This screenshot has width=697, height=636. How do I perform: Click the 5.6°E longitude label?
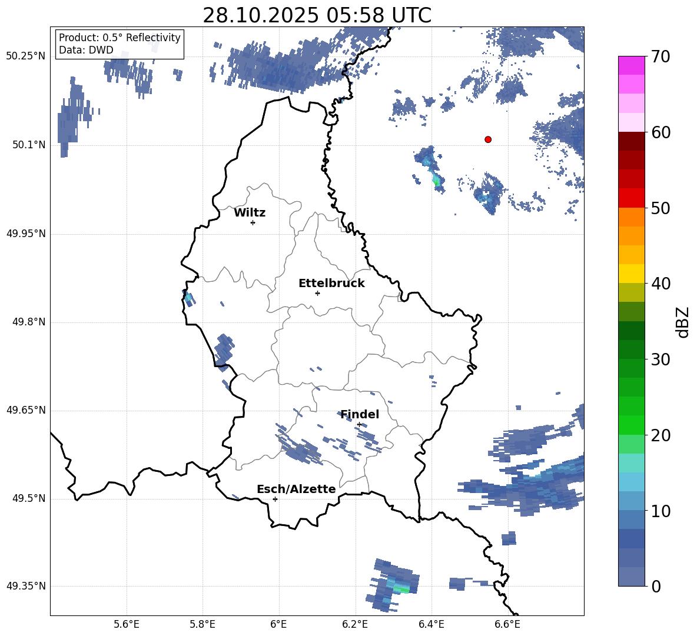127,624
